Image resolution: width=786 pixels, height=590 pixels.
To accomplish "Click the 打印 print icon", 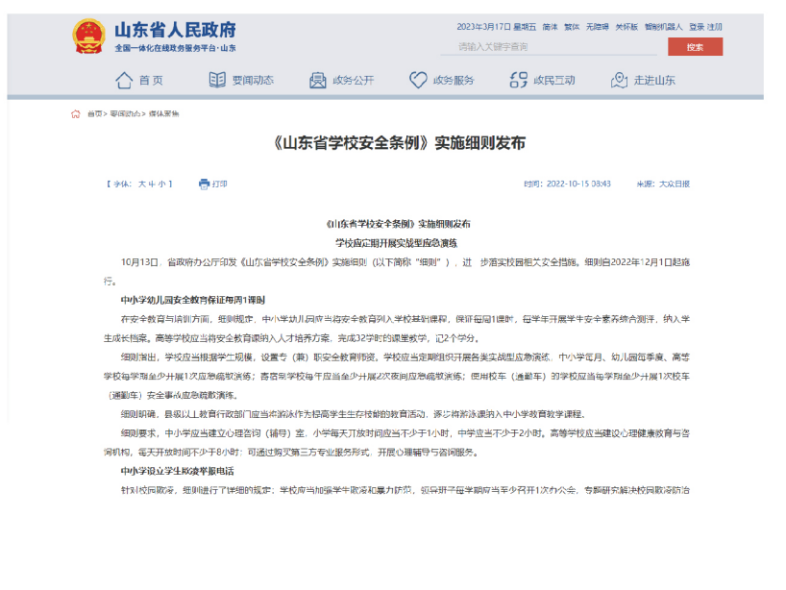I will tap(202, 184).
